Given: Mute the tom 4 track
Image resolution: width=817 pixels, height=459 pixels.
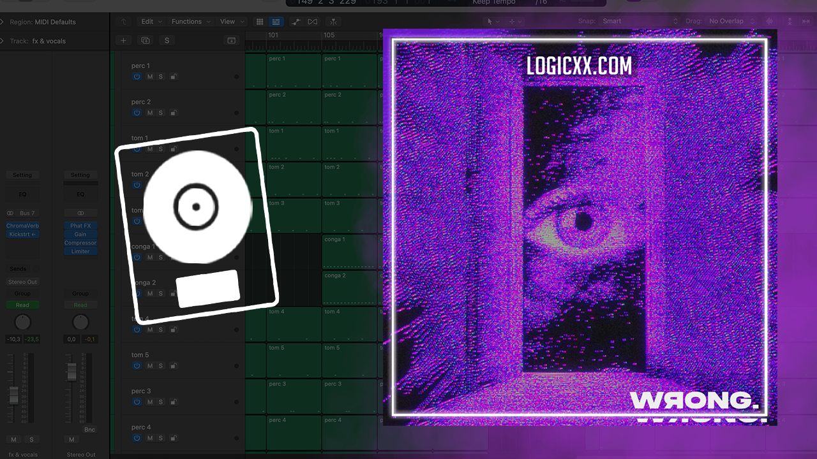Looking at the screenshot, I should (150, 330).
